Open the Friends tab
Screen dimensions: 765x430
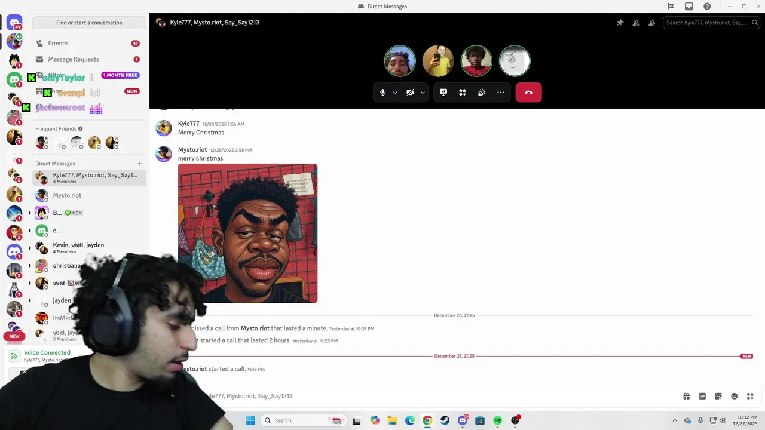pyautogui.click(x=89, y=43)
